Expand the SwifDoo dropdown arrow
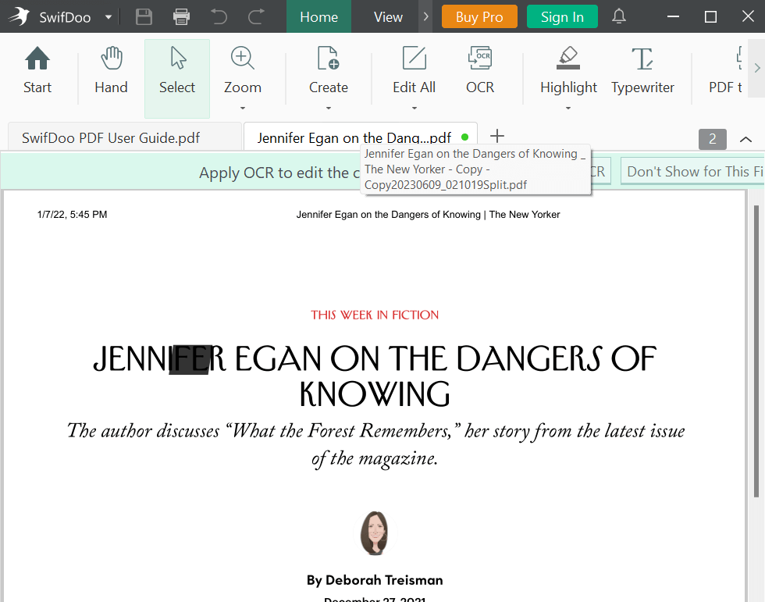765x602 pixels. 109,17
